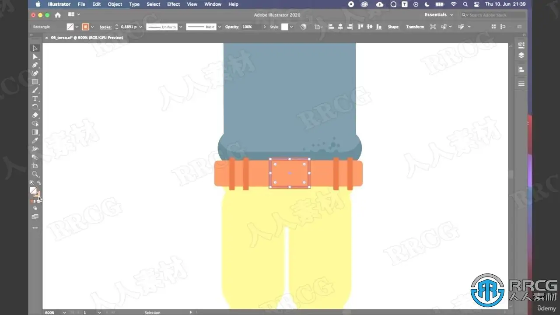Click the Opacity 100% input field
The width and height of the screenshot is (560, 315).
(x=252, y=27)
